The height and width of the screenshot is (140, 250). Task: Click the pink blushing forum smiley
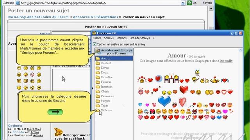coord(32,75)
